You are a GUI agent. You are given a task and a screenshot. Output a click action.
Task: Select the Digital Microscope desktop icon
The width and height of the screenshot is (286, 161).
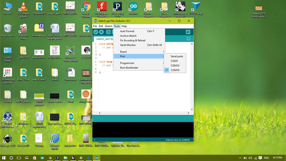coord(8,120)
